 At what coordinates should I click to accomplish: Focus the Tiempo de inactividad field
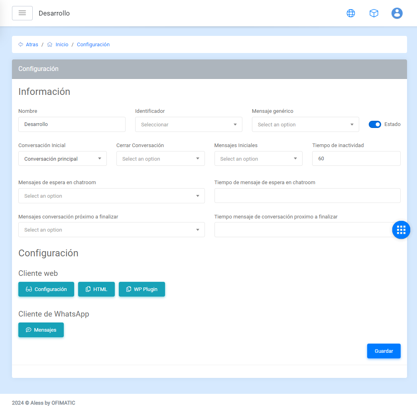(356, 159)
